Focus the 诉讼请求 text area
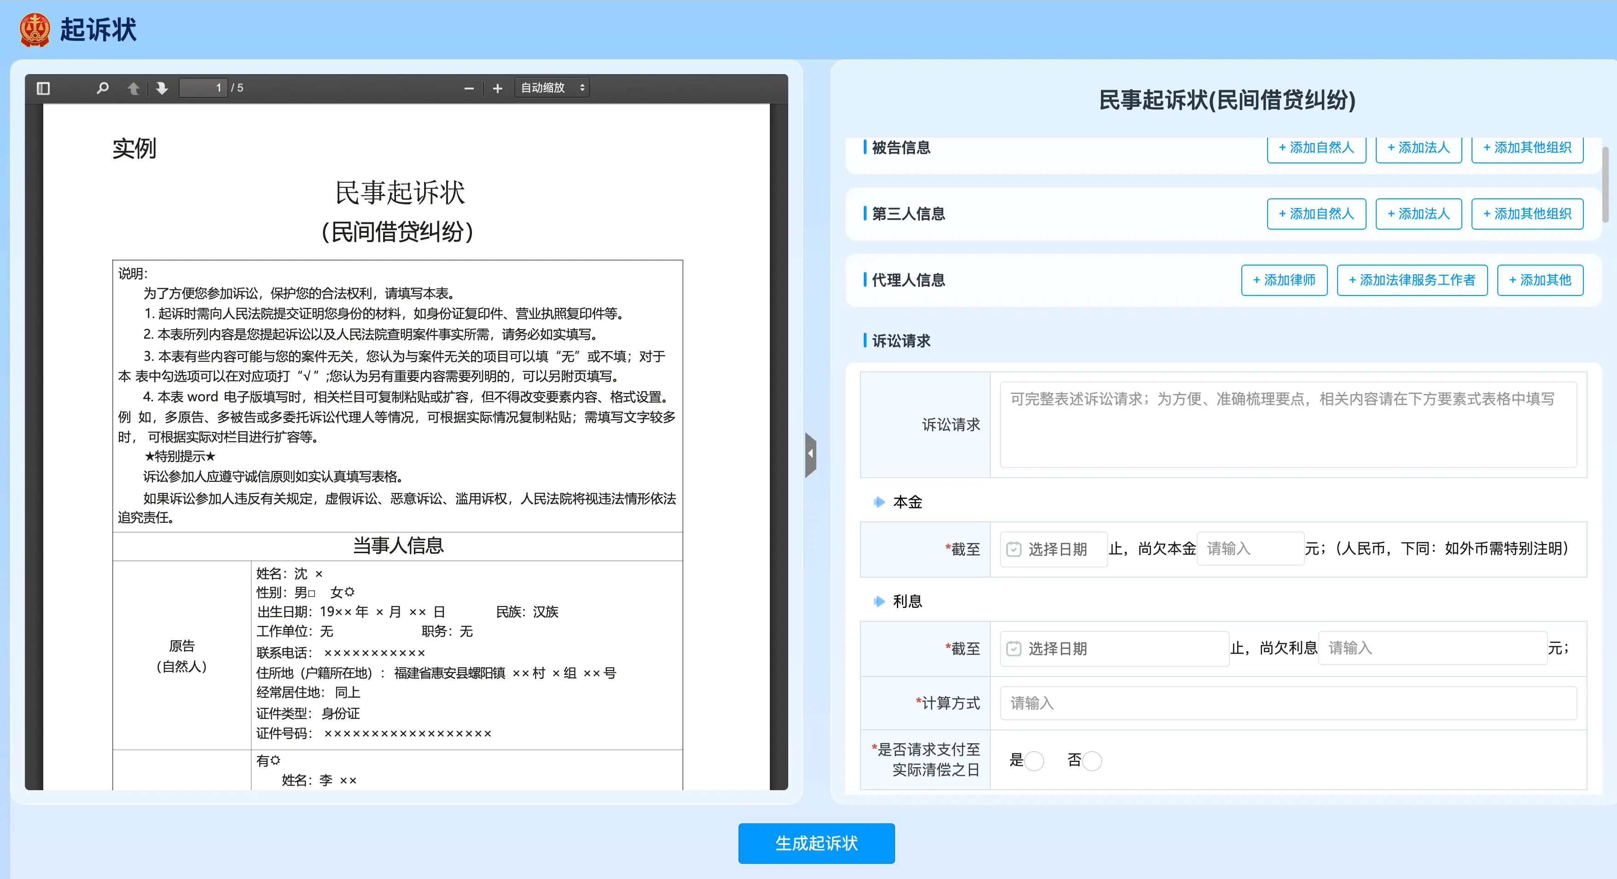This screenshot has height=879, width=1617. click(1288, 425)
